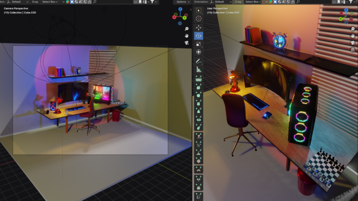Image resolution: width=358 pixels, height=201 pixels.
Task: Select the 3D Cursor tool
Action: 198,19
